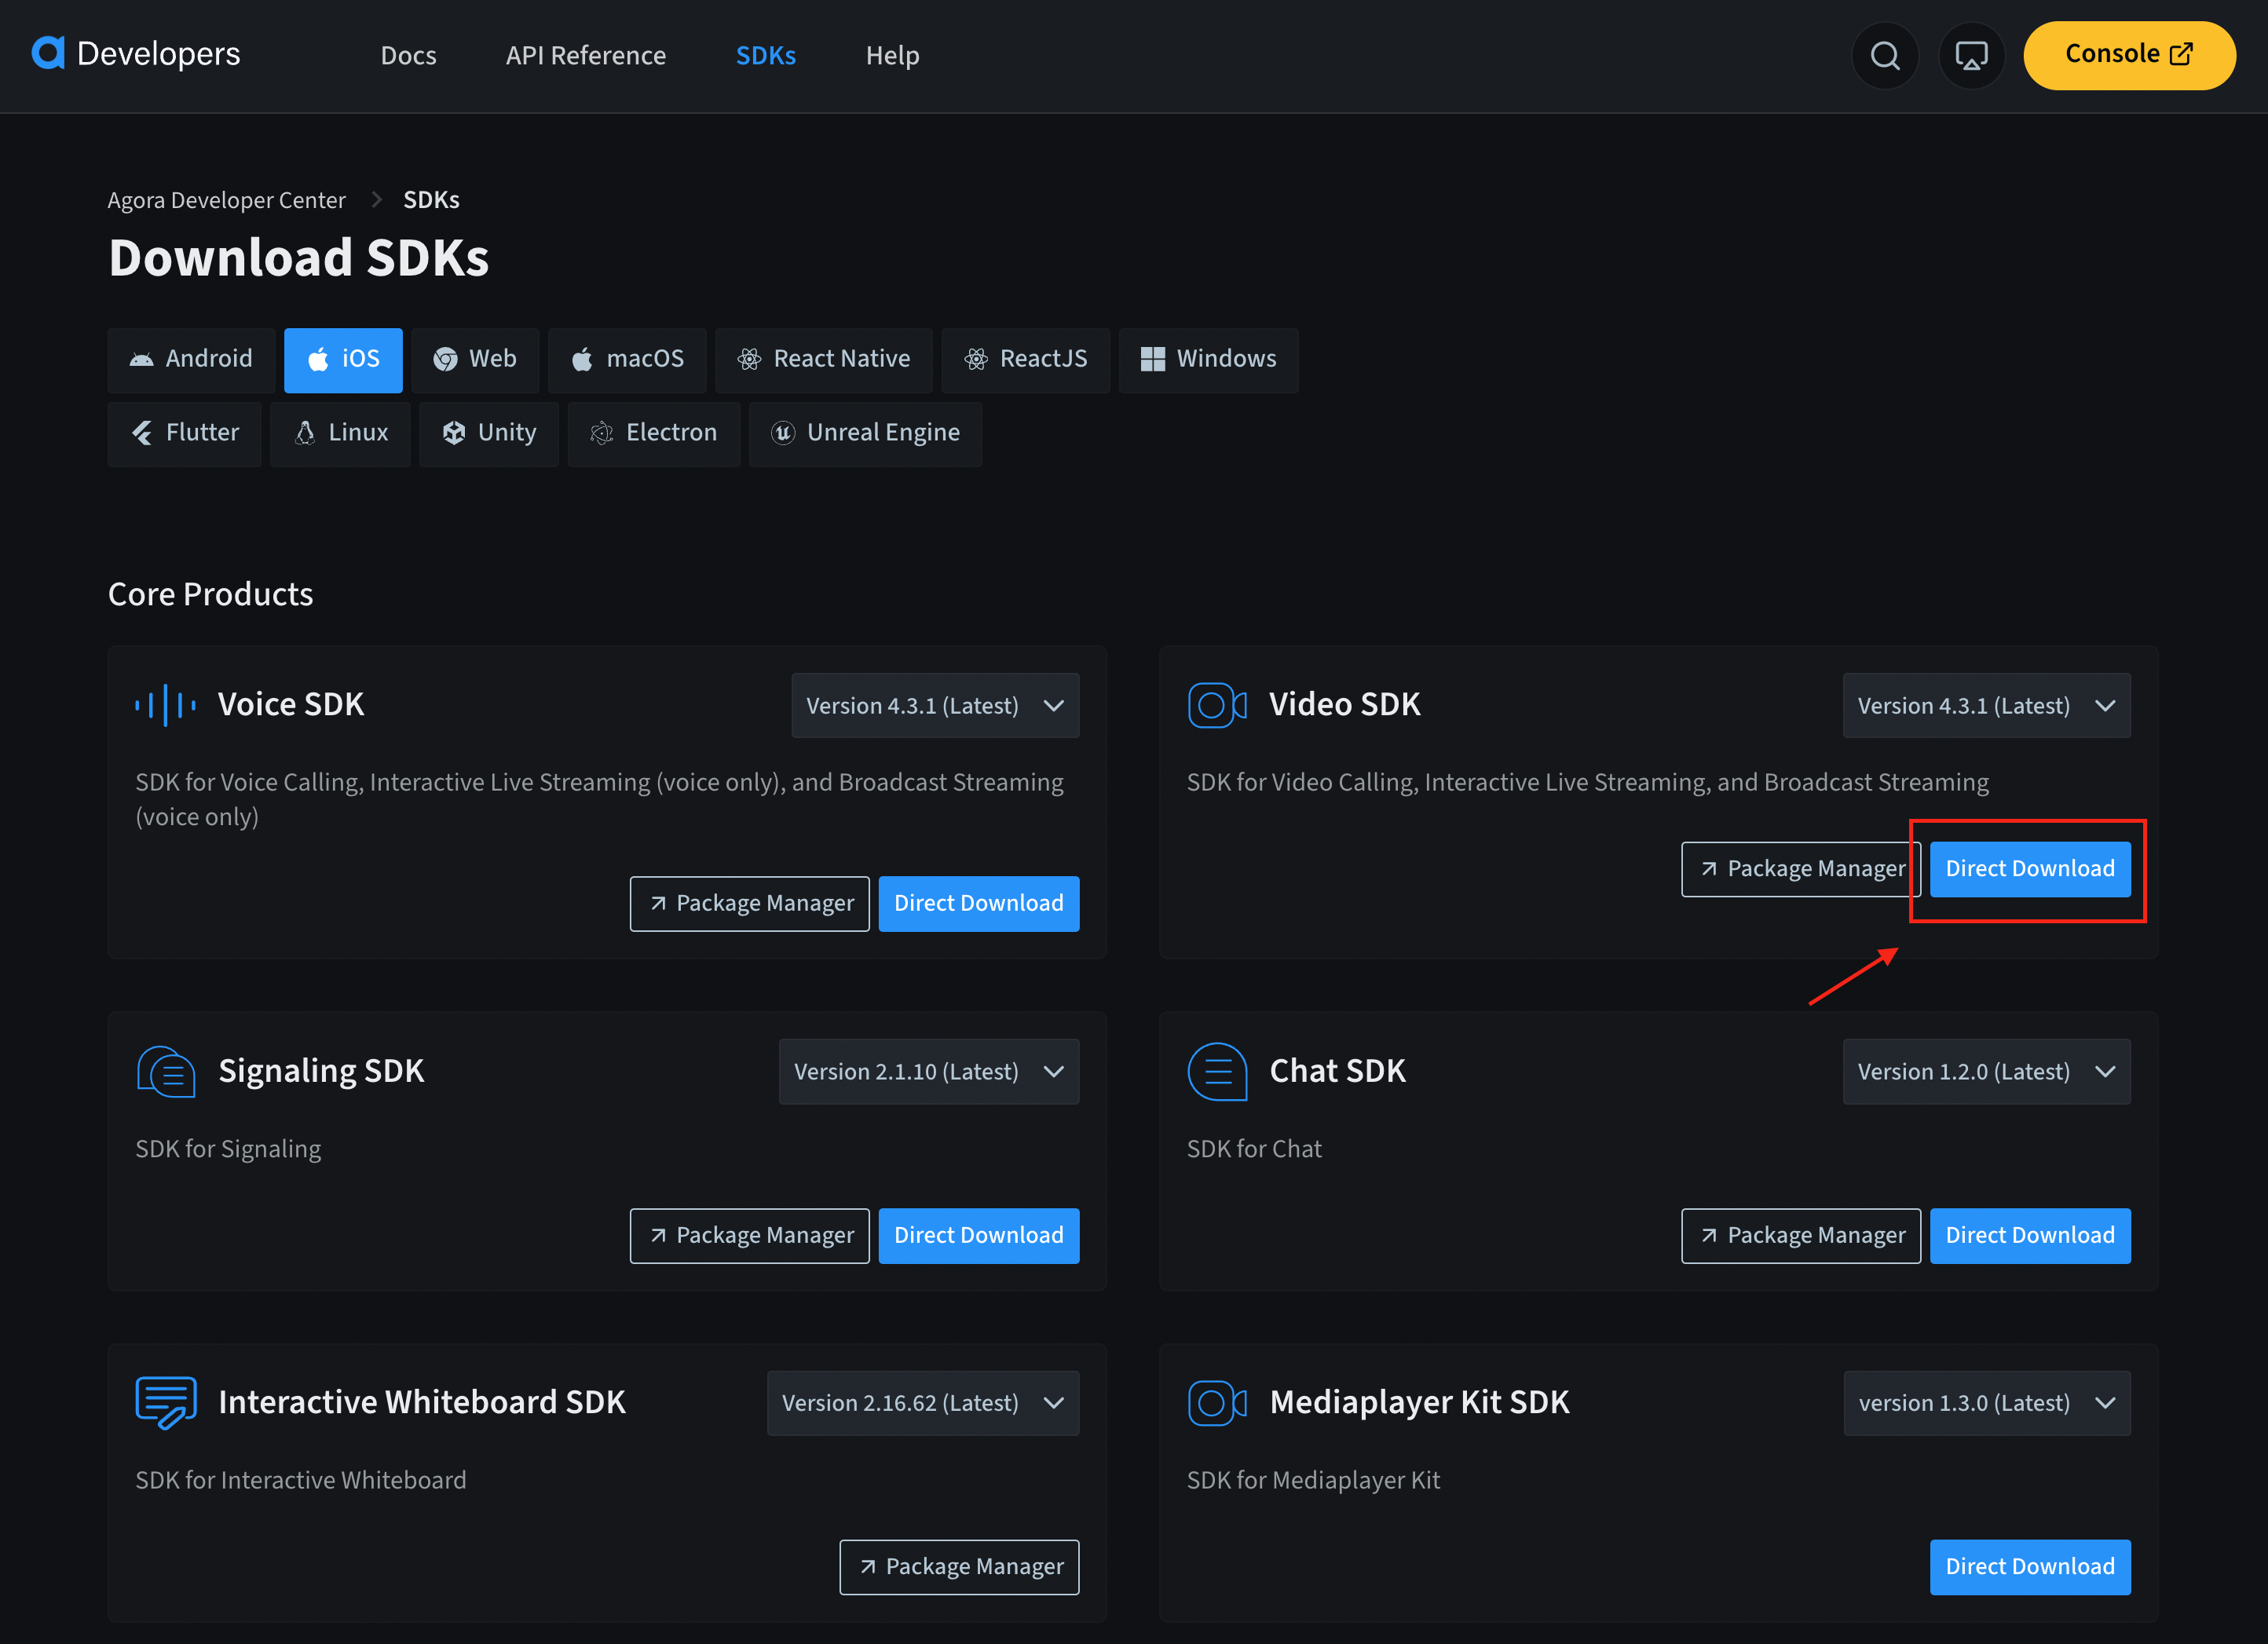Expand Signaling SDK Version 2.1.10 dropdown
2268x1644 pixels.
coord(929,1071)
